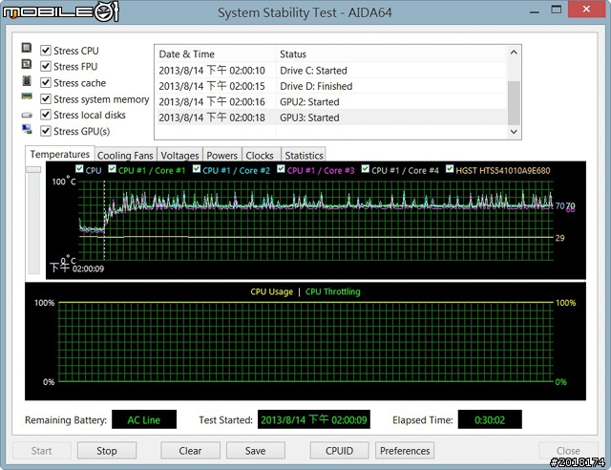Open the Statistics tab

point(304,156)
